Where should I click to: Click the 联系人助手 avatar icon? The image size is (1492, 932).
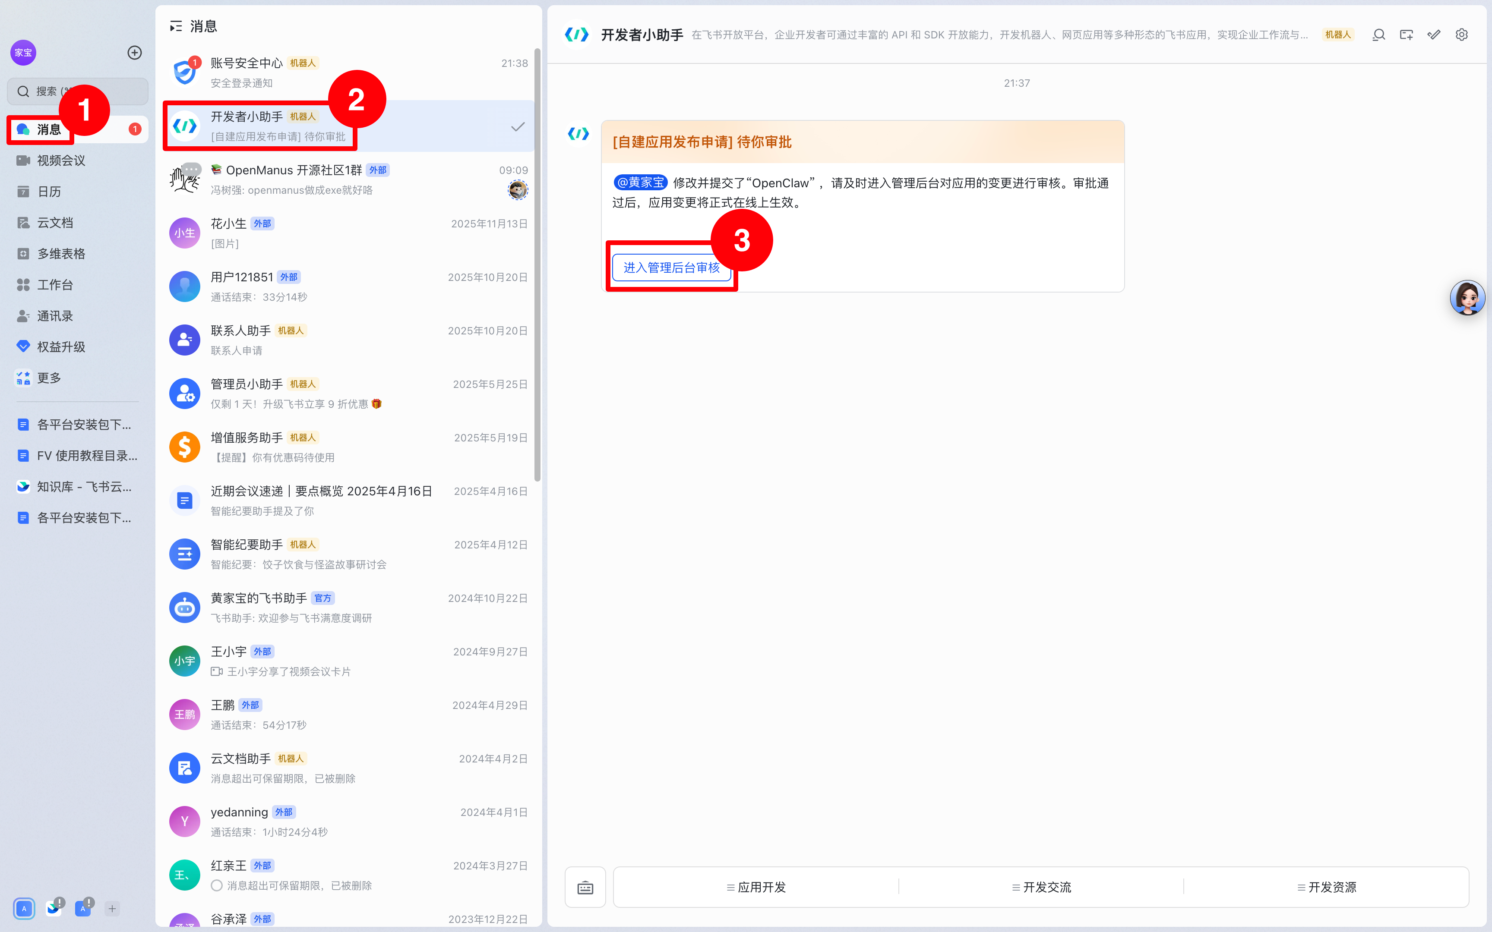pyautogui.click(x=184, y=340)
